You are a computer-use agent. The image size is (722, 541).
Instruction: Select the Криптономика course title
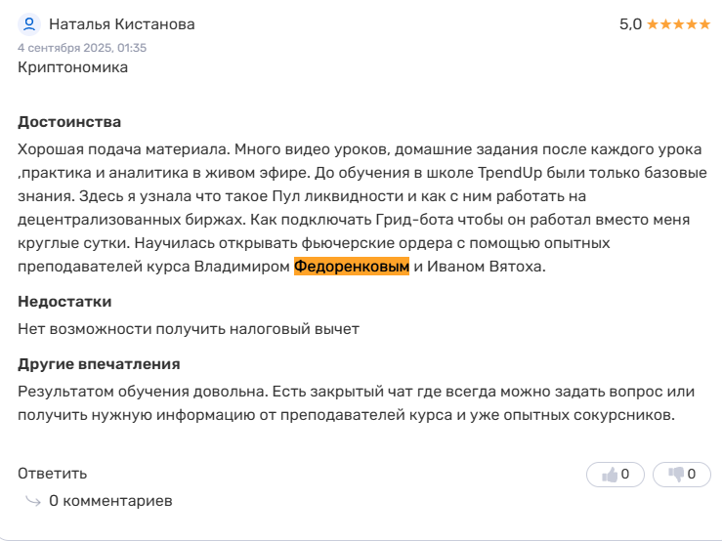click(72, 67)
